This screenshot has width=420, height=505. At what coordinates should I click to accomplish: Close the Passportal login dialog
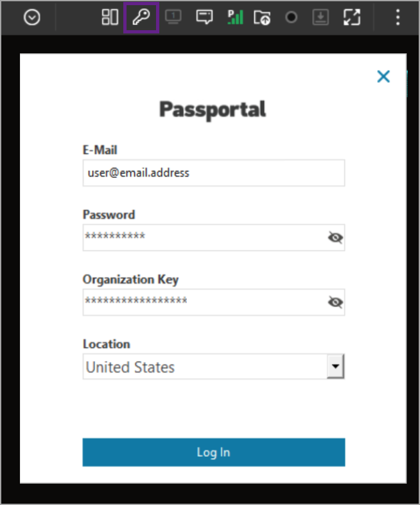(x=383, y=76)
